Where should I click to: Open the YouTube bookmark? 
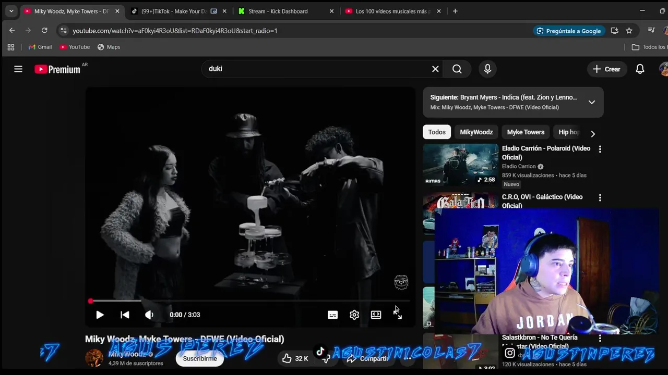click(x=75, y=47)
